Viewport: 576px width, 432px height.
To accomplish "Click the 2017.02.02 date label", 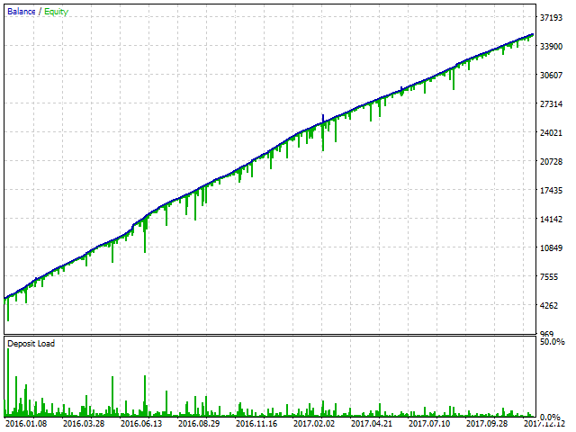I will [x=314, y=424].
